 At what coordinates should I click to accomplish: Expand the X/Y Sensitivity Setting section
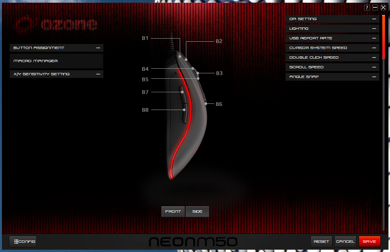[56, 74]
